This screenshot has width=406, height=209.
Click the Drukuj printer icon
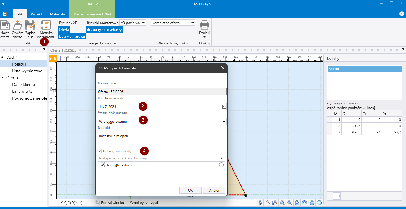(204, 25)
